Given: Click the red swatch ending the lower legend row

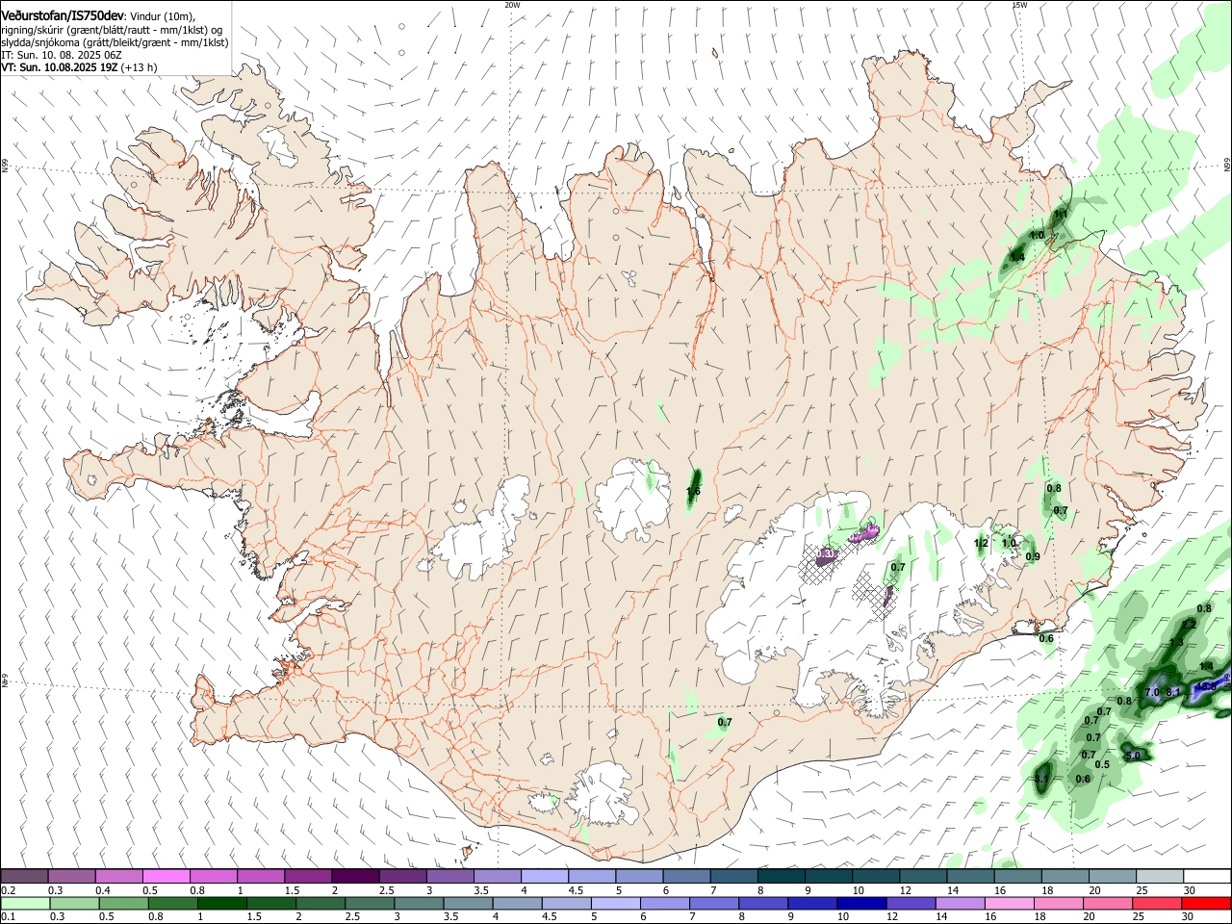Looking at the screenshot, I should (1206, 904).
